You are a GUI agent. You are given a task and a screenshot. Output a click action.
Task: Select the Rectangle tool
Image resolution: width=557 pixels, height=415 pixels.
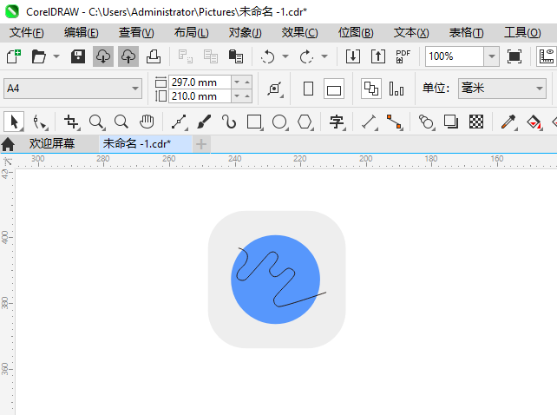click(x=255, y=122)
